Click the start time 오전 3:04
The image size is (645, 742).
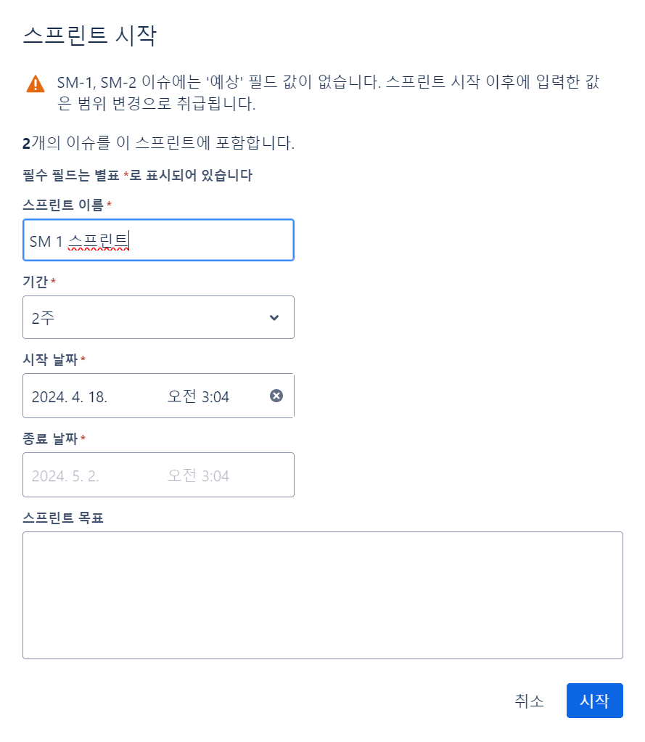coord(199,396)
